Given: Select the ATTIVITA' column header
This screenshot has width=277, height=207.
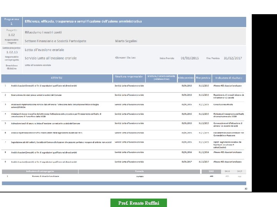Looking at the screenshot, I should point(57,78).
